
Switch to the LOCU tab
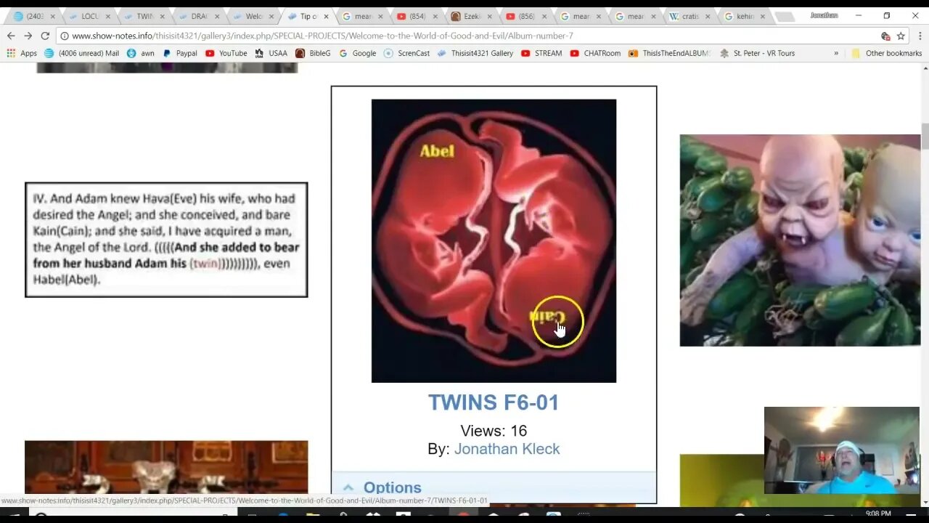(x=87, y=16)
